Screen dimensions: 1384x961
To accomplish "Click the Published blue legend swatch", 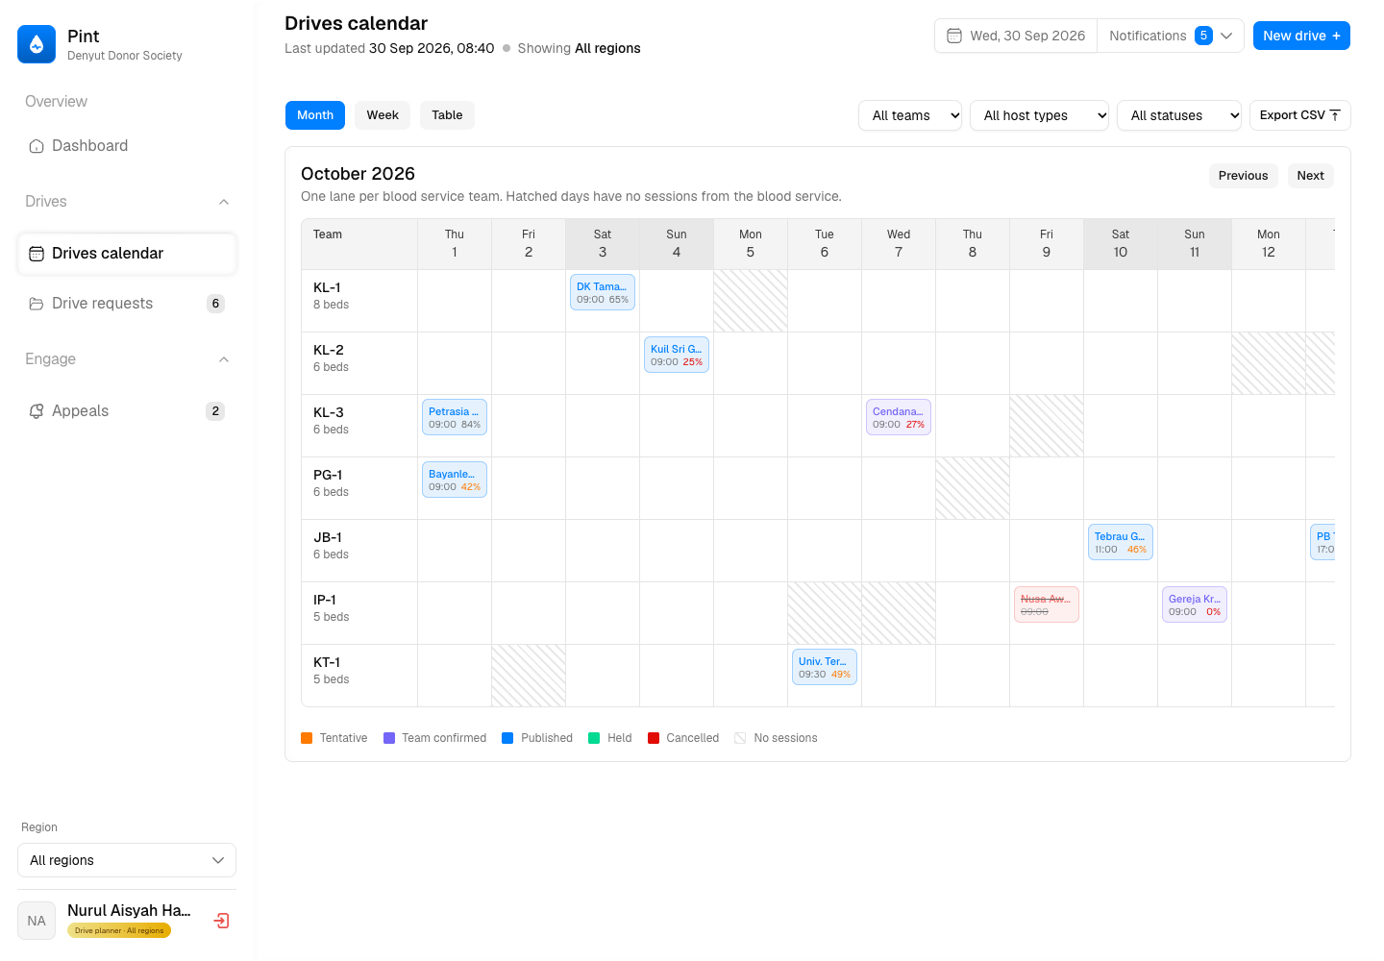I will click(x=507, y=738).
